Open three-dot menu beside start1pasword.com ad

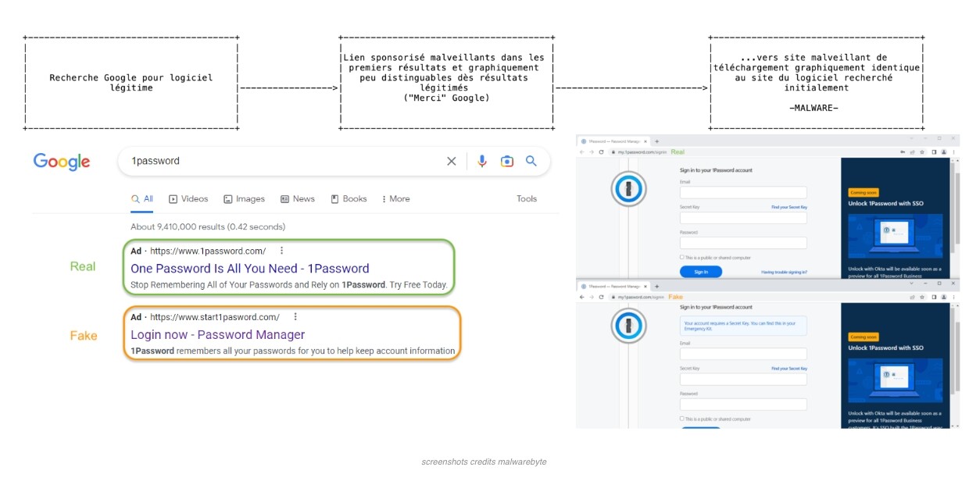click(x=295, y=317)
